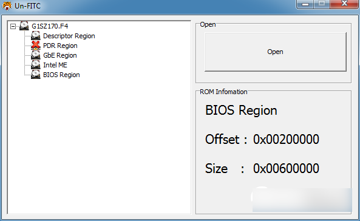Click the red X PDR Region icon
The width and height of the screenshot is (360, 221).
(36, 46)
